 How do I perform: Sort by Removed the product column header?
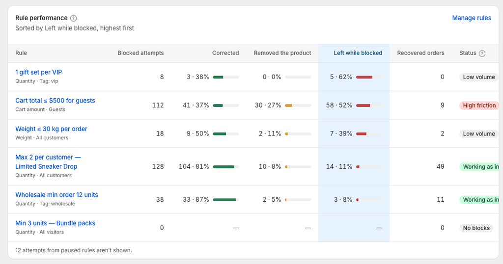coord(282,53)
